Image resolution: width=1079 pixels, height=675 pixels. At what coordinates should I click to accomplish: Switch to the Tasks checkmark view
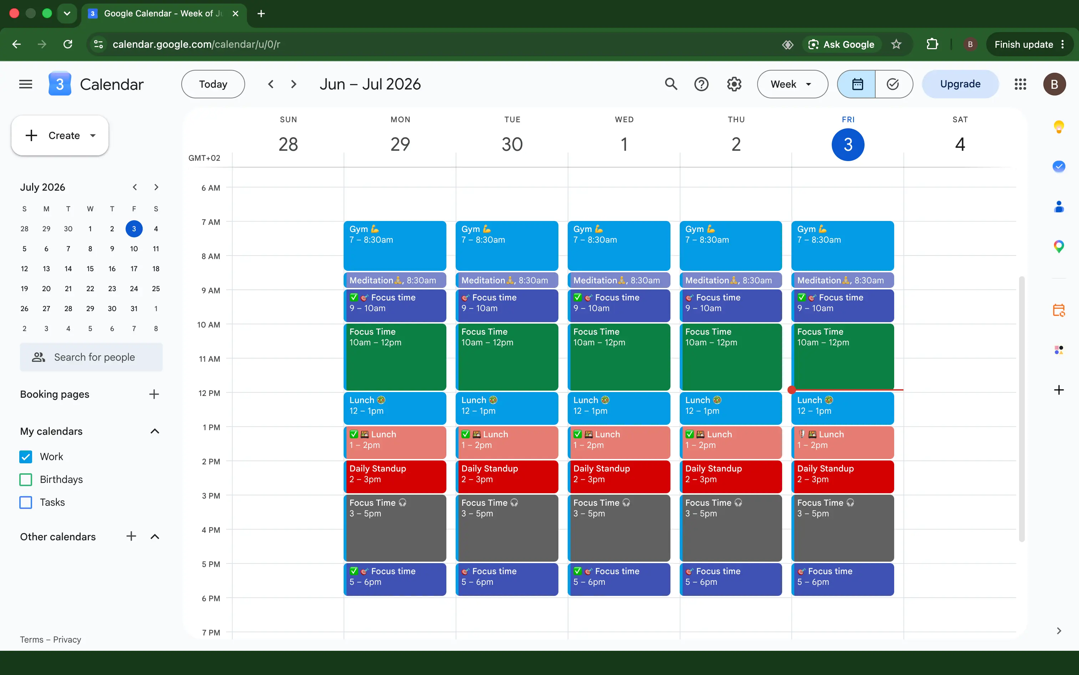pyautogui.click(x=893, y=84)
